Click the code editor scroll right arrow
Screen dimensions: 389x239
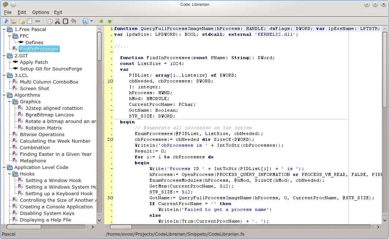[x=378, y=227]
